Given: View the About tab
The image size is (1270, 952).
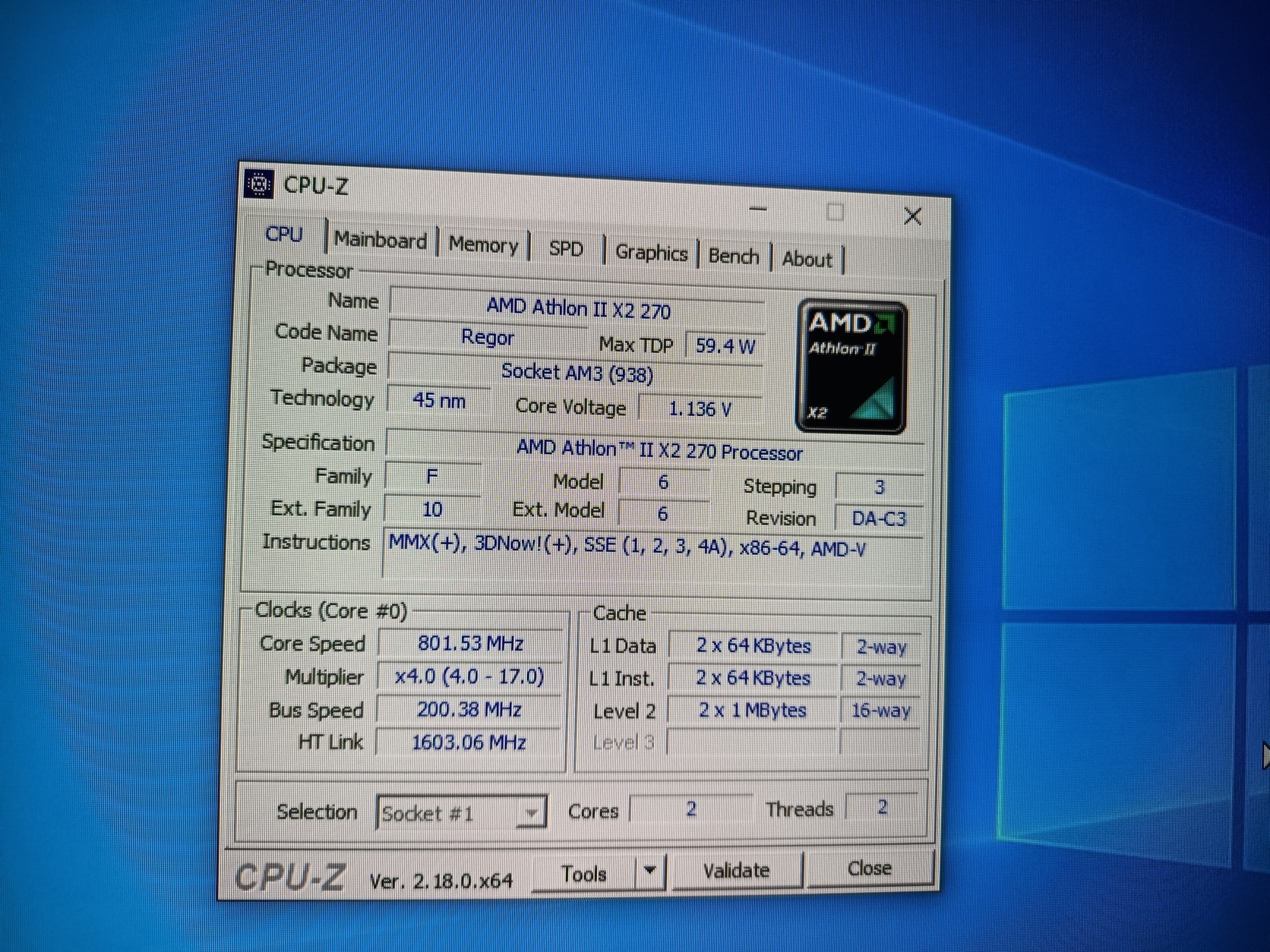Looking at the screenshot, I should pos(807,260).
